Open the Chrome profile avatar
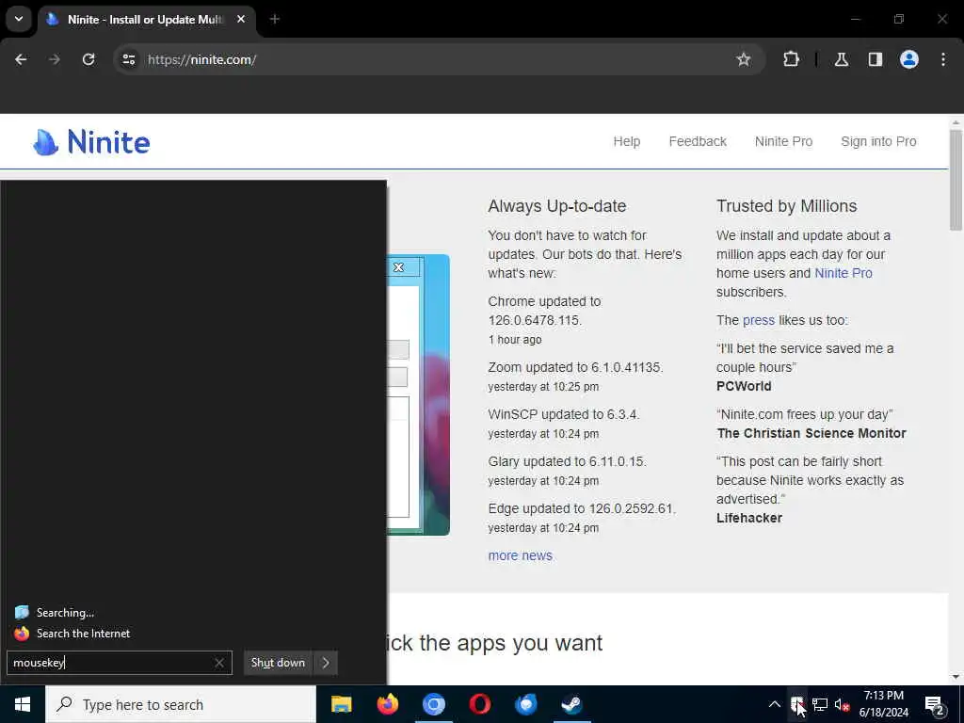 [x=909, y=59]
